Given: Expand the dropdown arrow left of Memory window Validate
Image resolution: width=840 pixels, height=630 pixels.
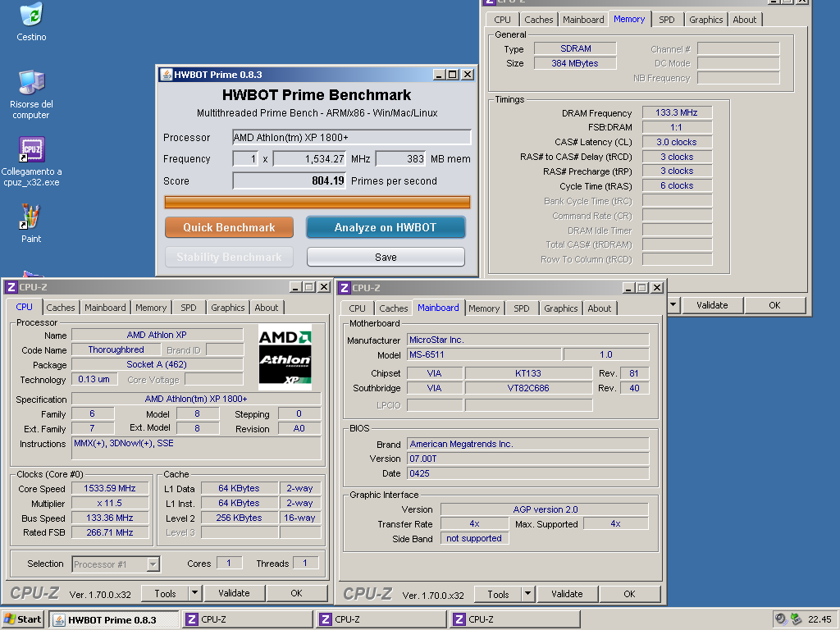Looking at the screenshot, I should 673,305.
